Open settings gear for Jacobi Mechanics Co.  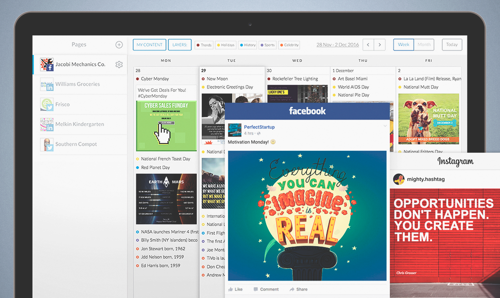119,64
